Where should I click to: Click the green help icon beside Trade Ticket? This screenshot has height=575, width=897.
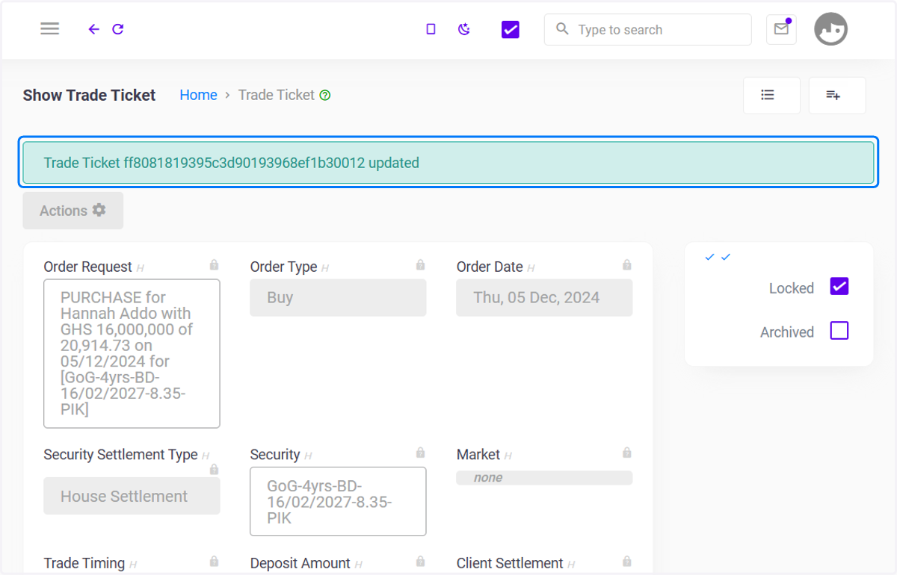point(325,95)
